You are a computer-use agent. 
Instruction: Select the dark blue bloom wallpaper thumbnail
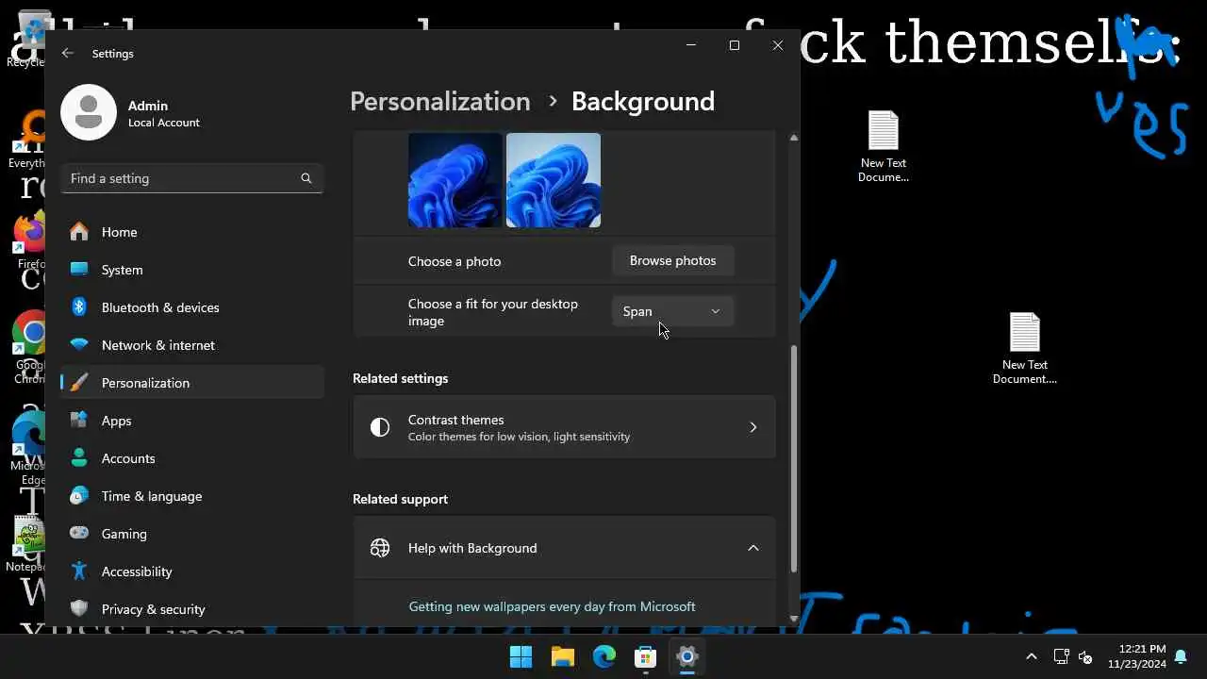pos(455,180)
